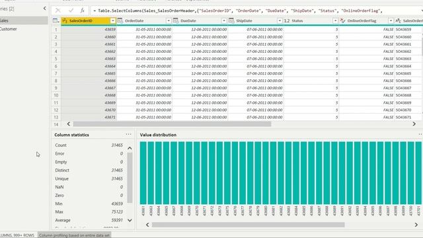Select the OrderDate column header
423x238 pixels.
pyautogui.click(x=144, y=20)
